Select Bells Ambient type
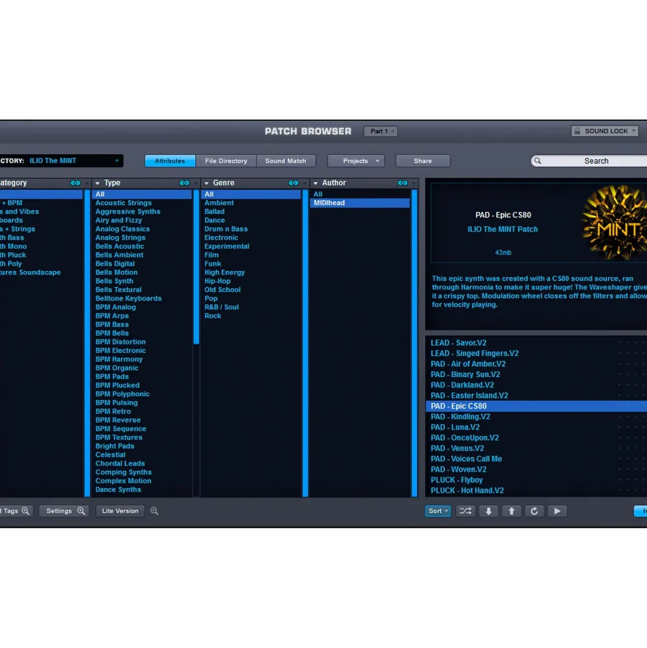This screenshot has width=647, height=648. [x=119, y=255]
